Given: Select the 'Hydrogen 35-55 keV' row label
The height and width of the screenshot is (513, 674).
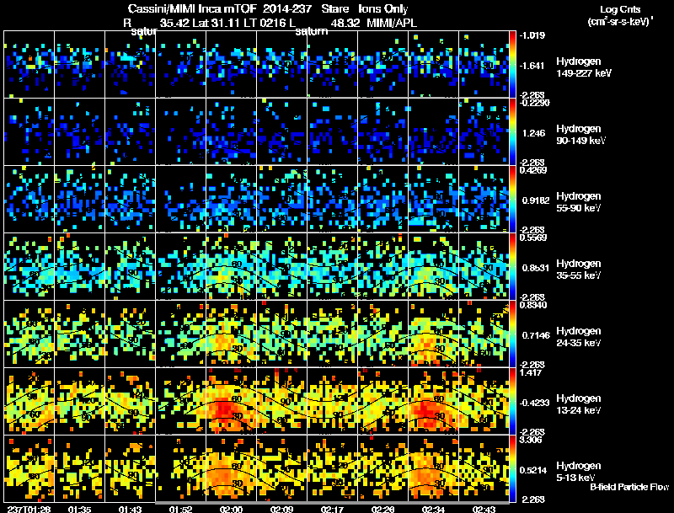Looking at the screenshot, I should [x=578, y=270].
